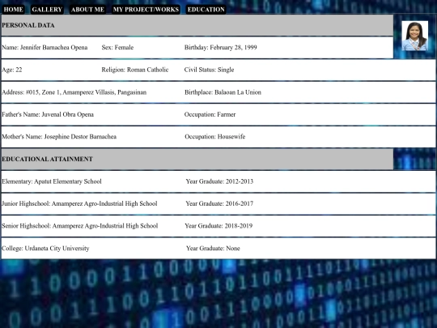Click Elementary: Apatut Elementary School
Screen dimensions: 437x328
(x=52, y=181)
